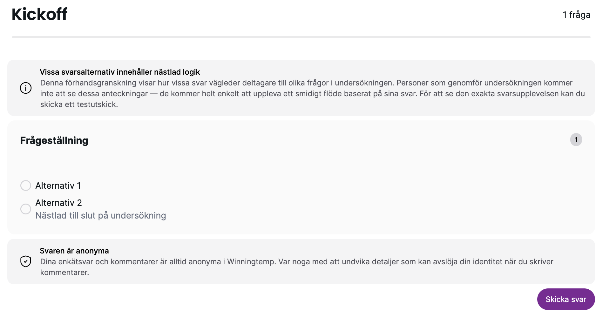Click the Nästlad till slut på undersökning link
Image resolution: width=603 pixels, height=317 pixels.
tap(100, 215)
